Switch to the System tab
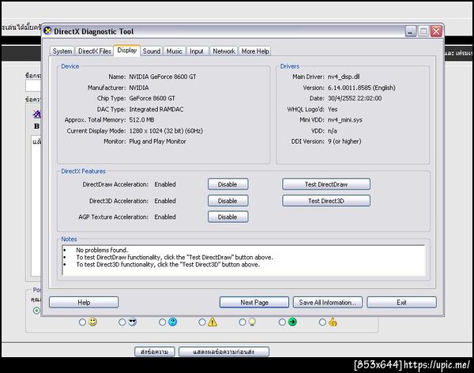Viewport: 474px width, 373px height. pyautogui.click(x=62, y=51)
